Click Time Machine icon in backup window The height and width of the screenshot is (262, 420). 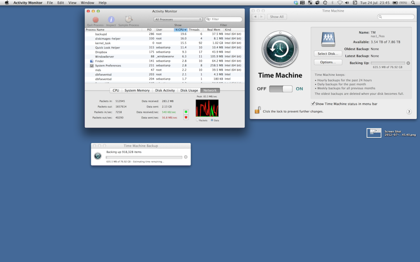(98, 156)
